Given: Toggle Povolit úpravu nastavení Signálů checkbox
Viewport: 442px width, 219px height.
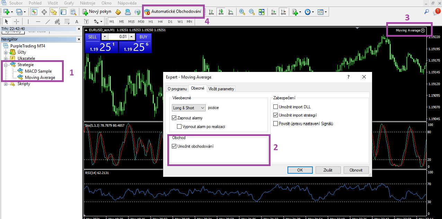Looking at the screenshot, I should (x=276, y=124).
